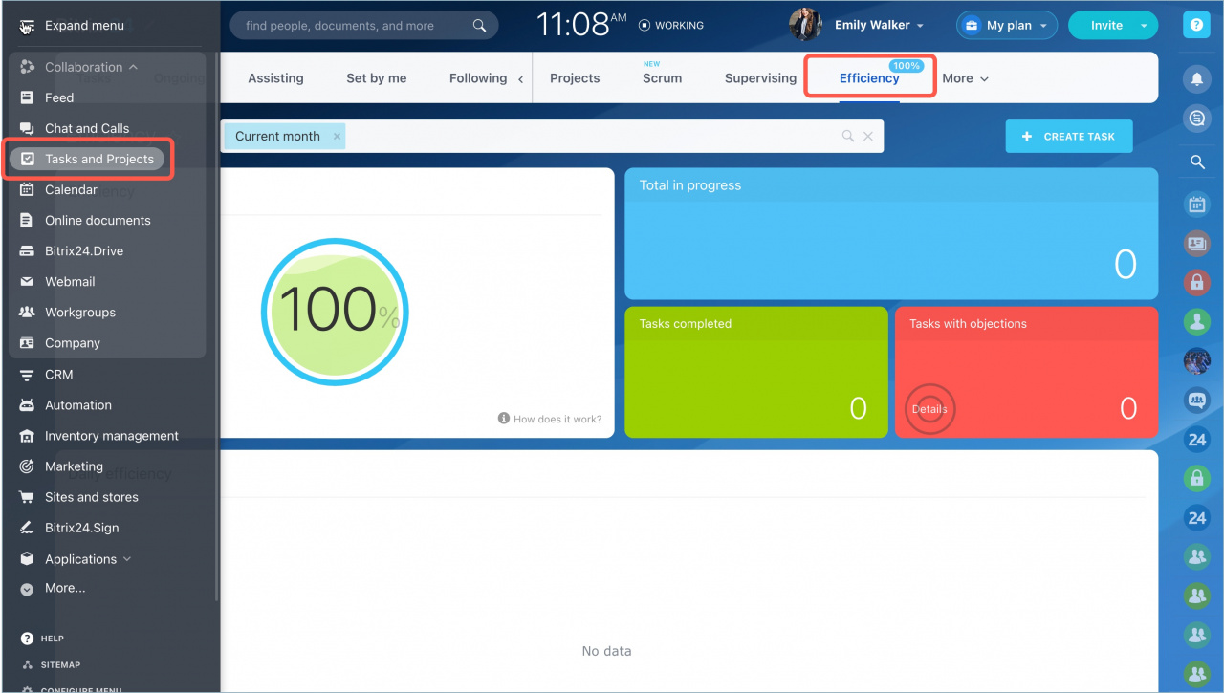Remove the Current month filter chip
Viewport: 1224px width, 693px height.
click(x=337, y=136)
